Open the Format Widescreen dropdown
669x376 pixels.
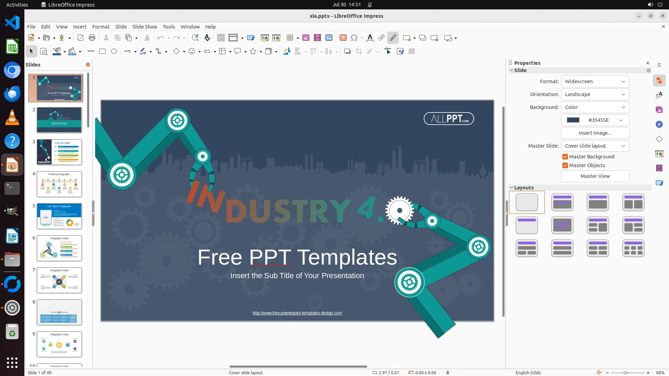(x=595, y=81)
